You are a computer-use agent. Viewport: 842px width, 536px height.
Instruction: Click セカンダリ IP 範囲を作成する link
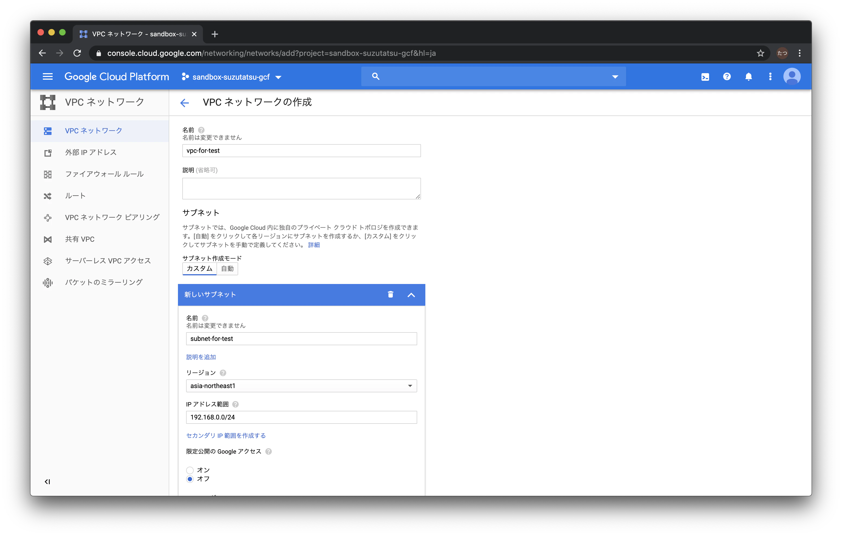pos(226,436)
